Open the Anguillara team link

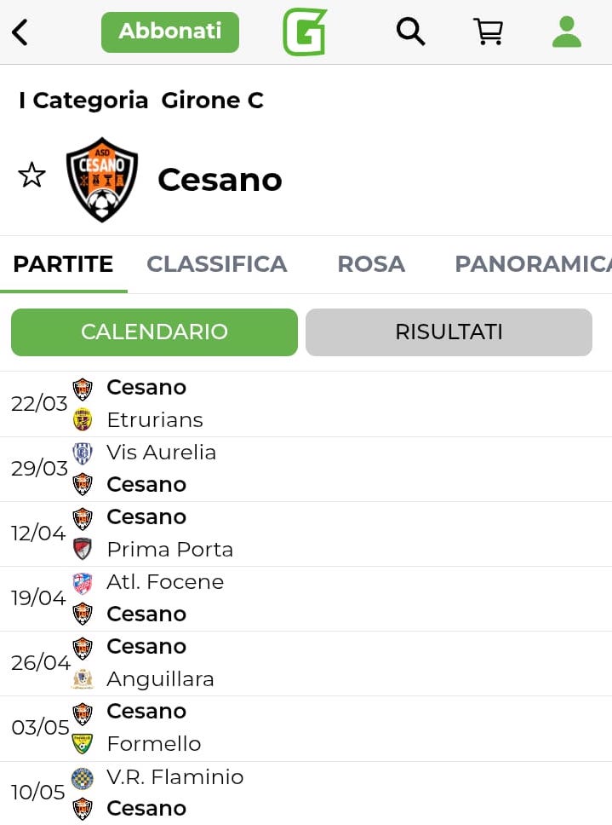[x=160, y=679]
